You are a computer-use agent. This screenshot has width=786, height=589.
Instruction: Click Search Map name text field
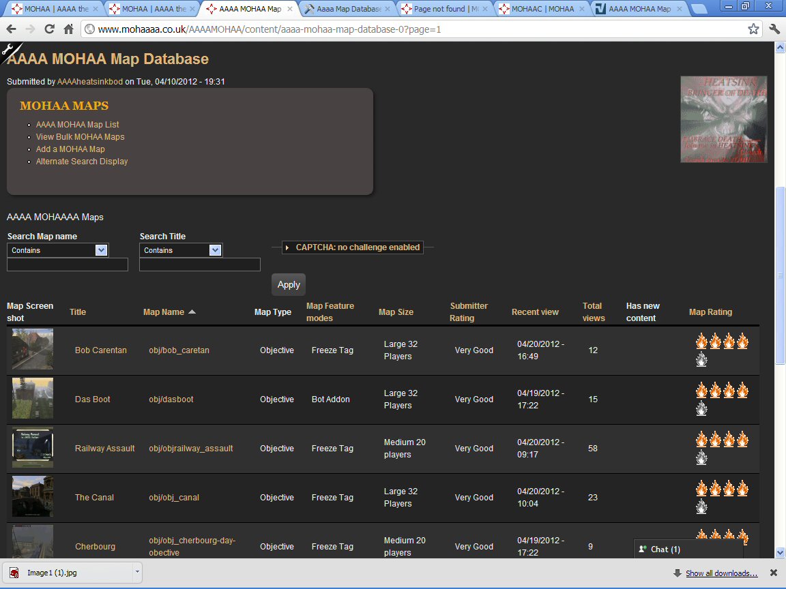point(67,265)
